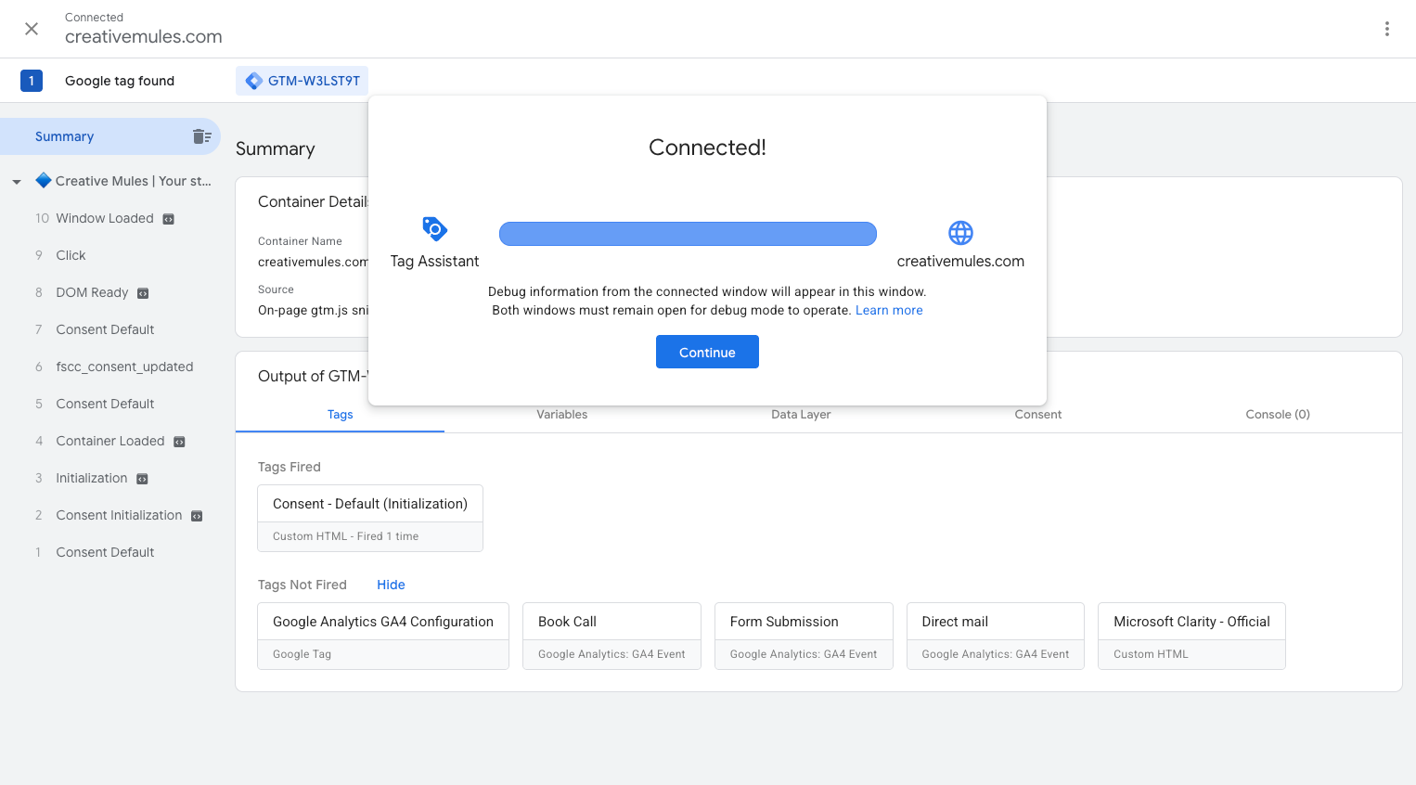
Task: Click the code icon beside Consent Initialization
Action: 197,516
